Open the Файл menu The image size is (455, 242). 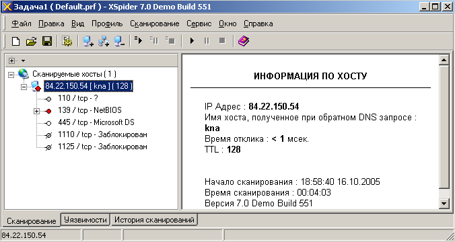(21, 24)
